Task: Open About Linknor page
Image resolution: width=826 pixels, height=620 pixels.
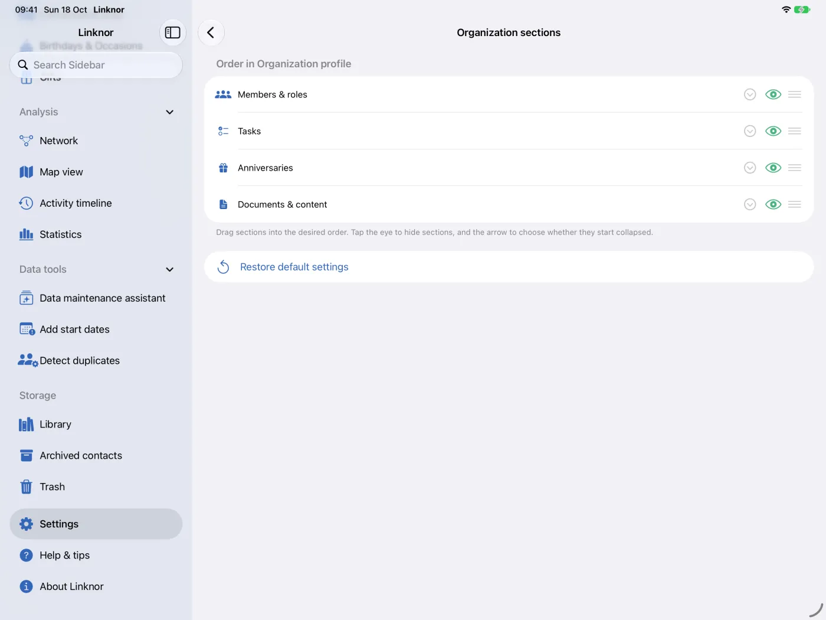Action: [96, 586]
